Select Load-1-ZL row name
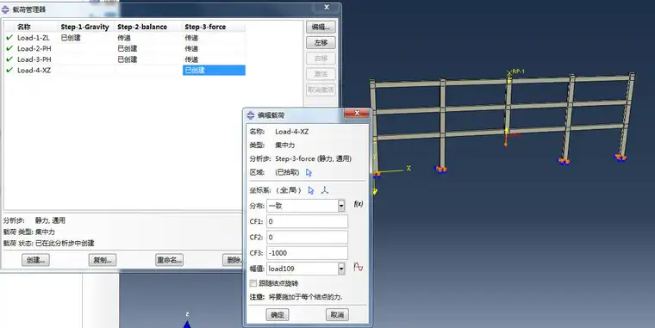 [33, 38]
